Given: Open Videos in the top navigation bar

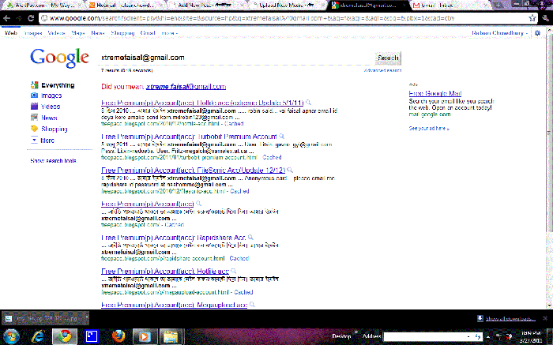Looking at the screenshot, I should [x=56, y=33].
